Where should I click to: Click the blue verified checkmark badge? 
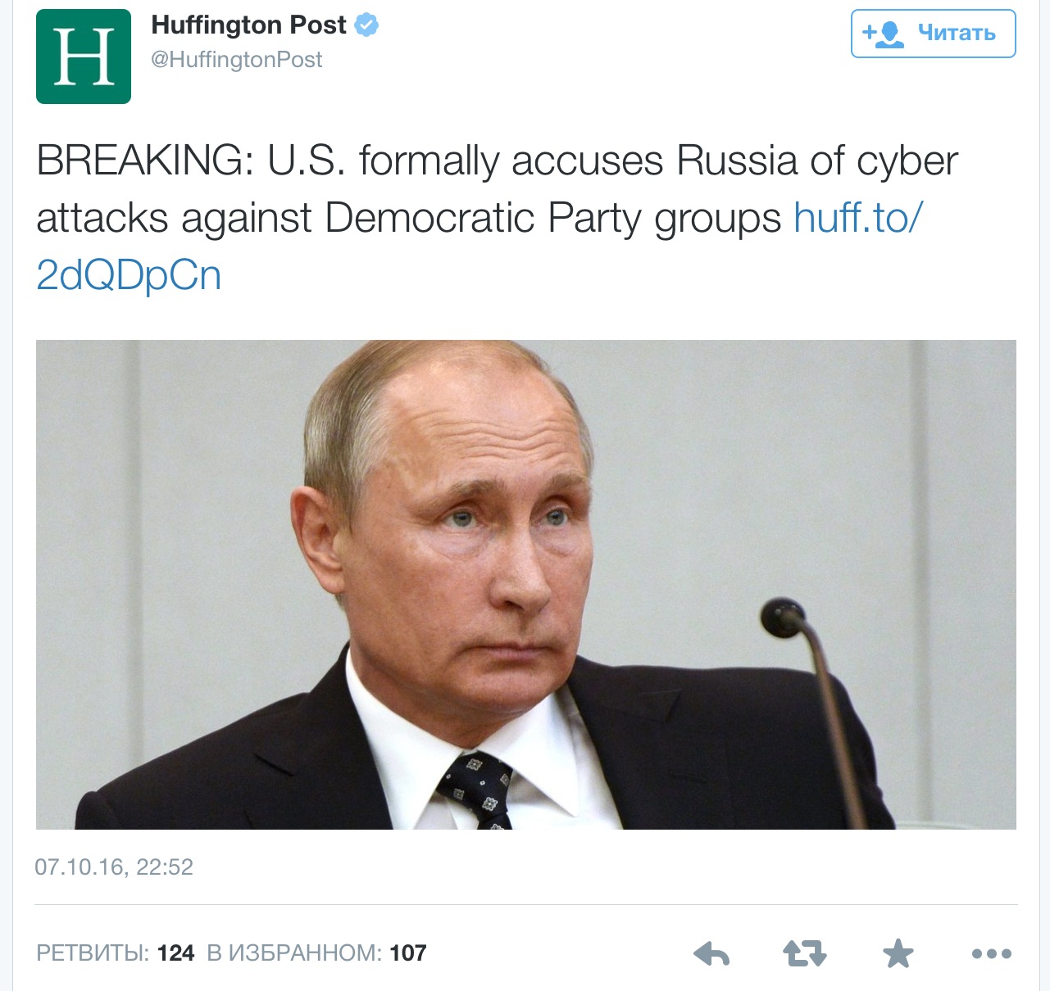tap(366, 25)
